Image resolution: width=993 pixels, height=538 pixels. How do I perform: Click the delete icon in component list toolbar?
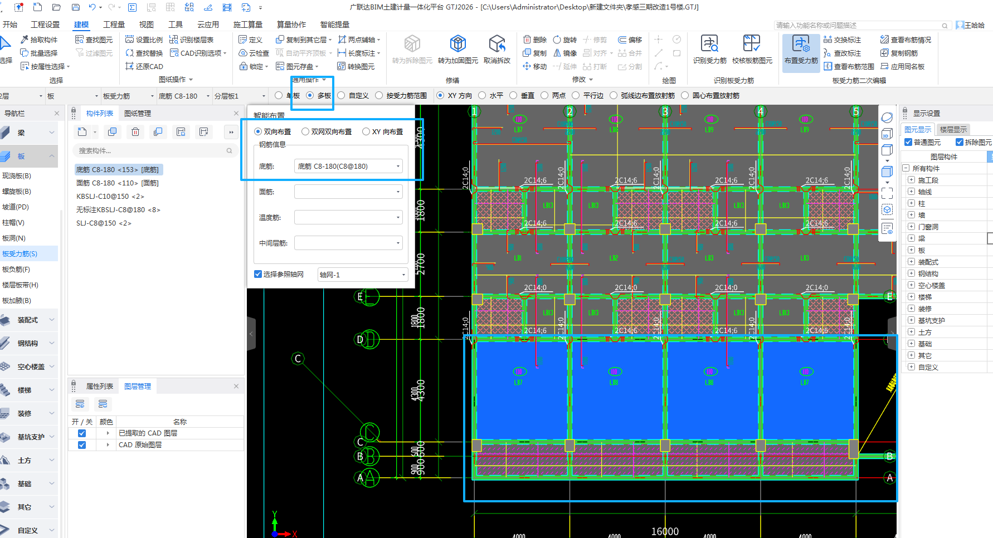point(135,132)
